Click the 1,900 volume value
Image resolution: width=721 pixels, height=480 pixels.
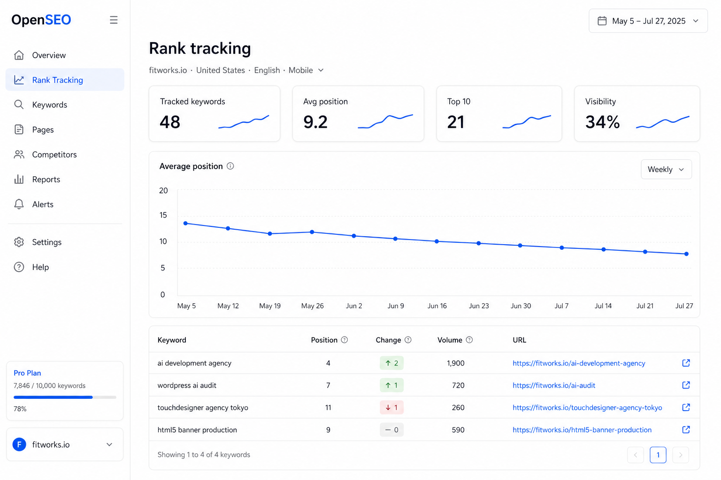click(456, 363)
